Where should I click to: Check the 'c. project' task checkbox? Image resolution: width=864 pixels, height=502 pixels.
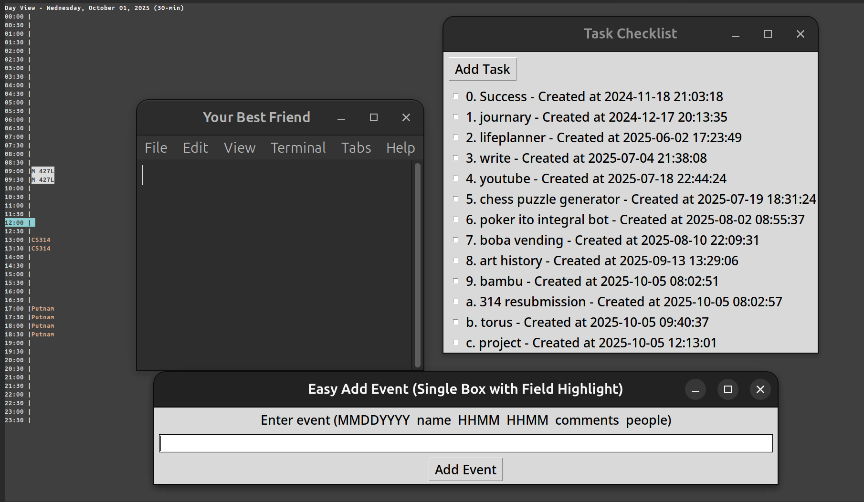point(456,343)
